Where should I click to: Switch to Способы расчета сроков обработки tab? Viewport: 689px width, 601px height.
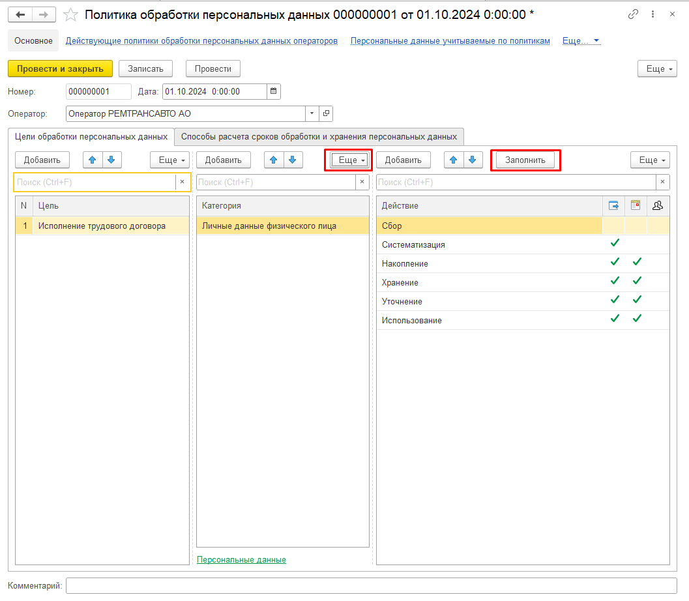pyautogui.click(x=319, y=137)
